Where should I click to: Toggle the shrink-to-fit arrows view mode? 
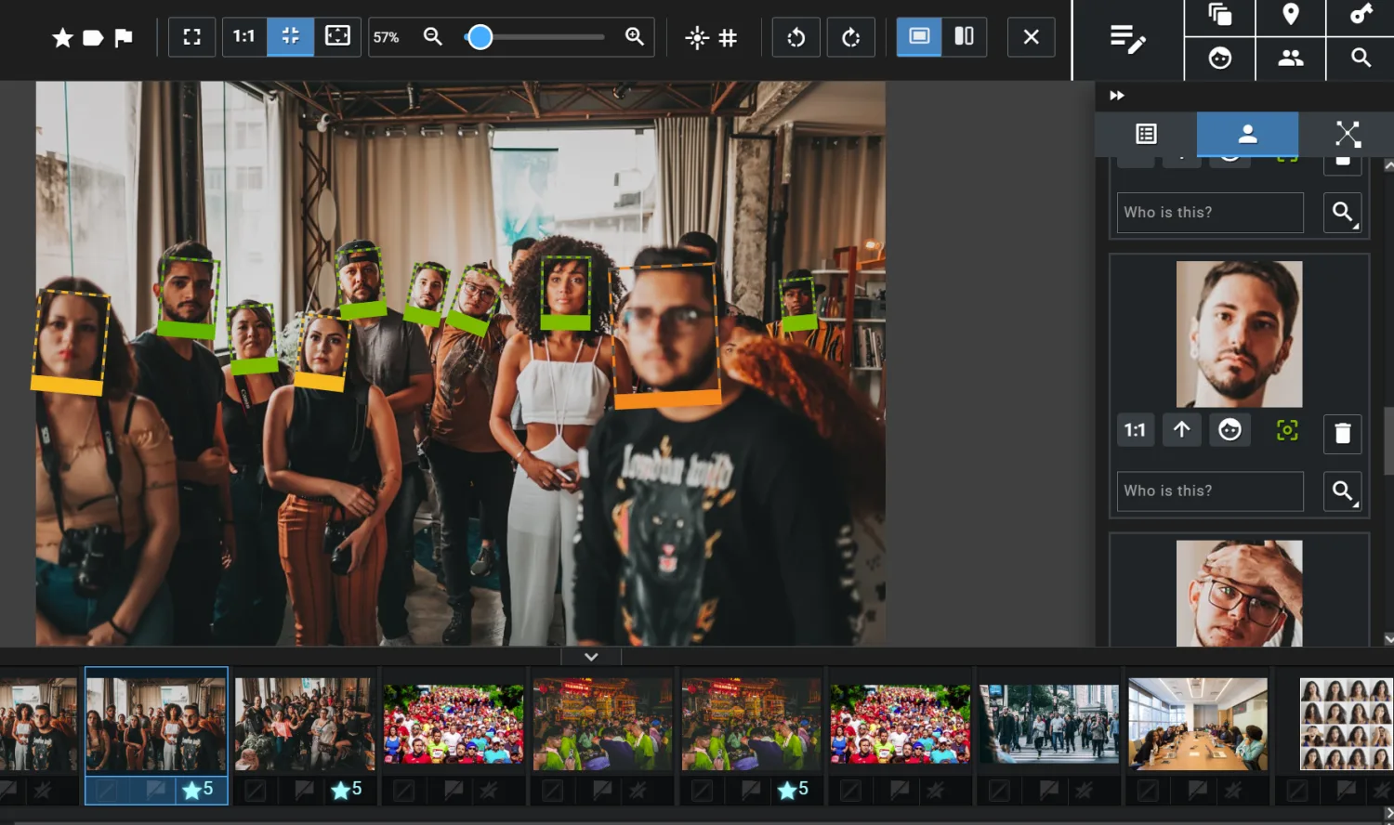click(291, 36)
